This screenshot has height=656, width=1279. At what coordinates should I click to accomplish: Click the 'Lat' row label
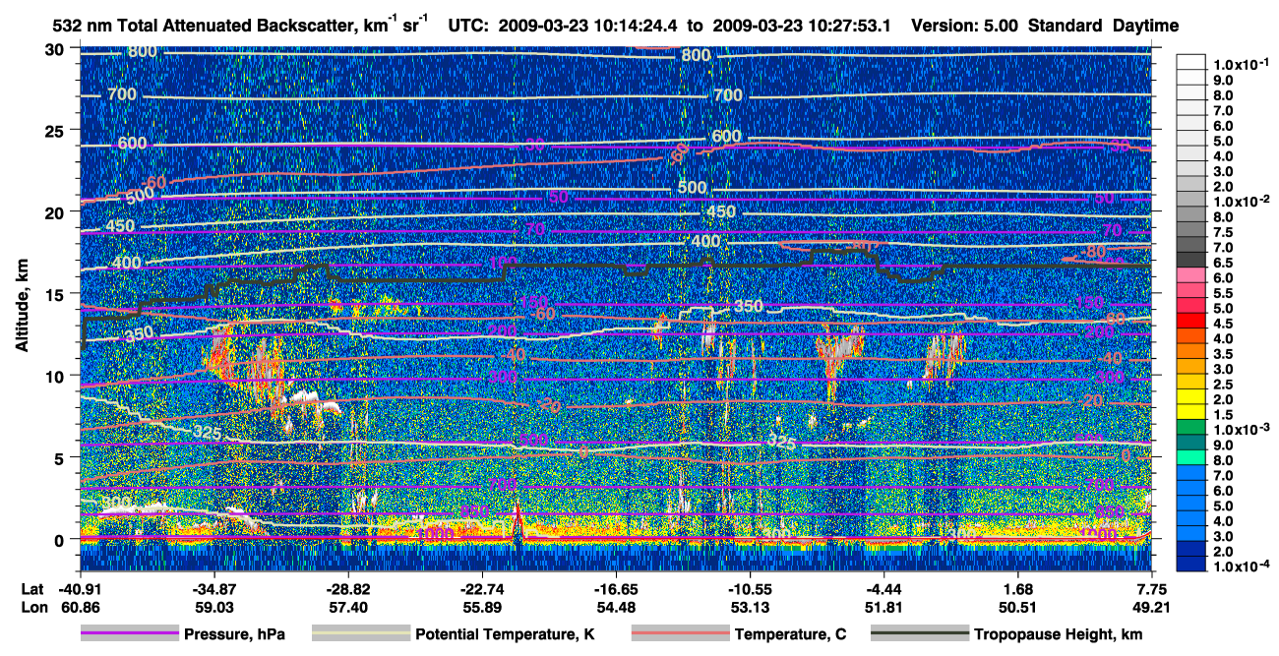[31, 588]
